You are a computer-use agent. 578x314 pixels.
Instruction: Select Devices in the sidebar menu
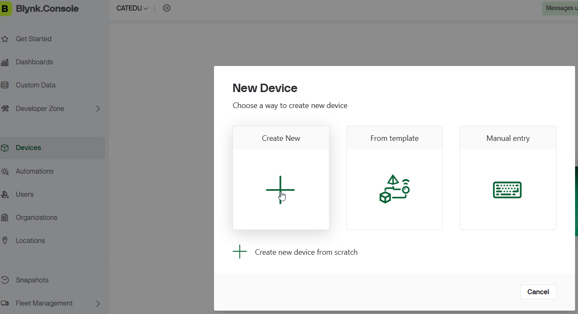pos(28,148)
